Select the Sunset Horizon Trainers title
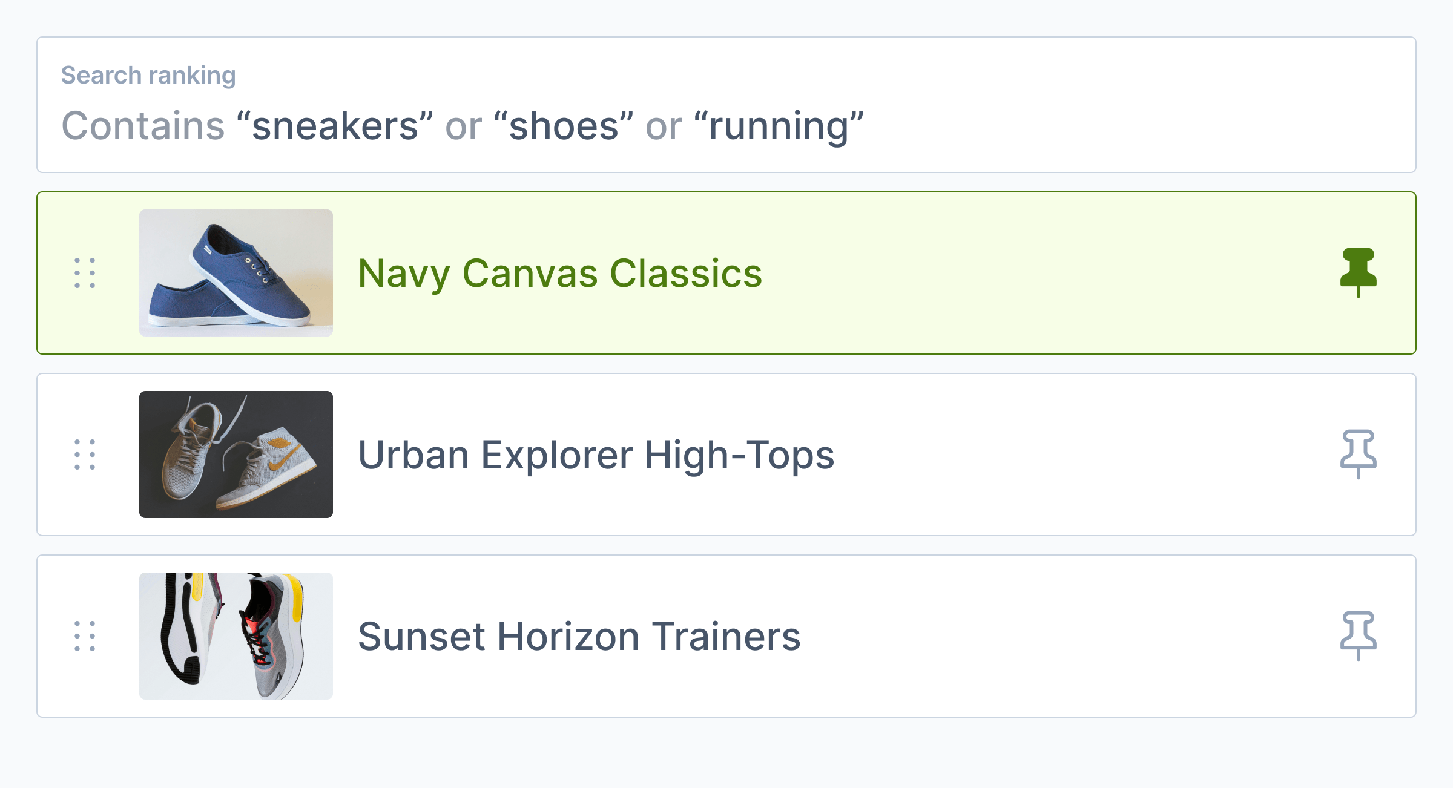Viewport: 1453px width, 788px height. [579, 637]
